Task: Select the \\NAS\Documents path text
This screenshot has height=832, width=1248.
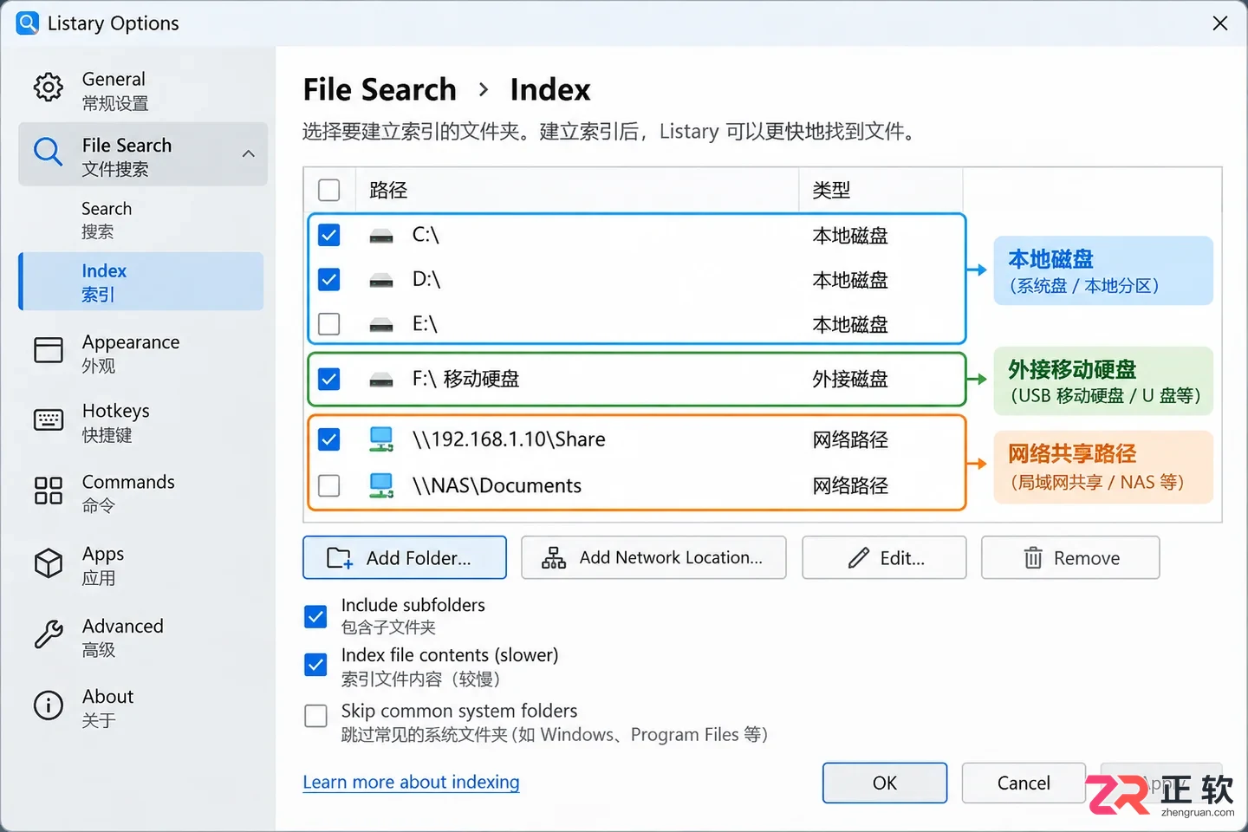Action: [x=497, y=485]
